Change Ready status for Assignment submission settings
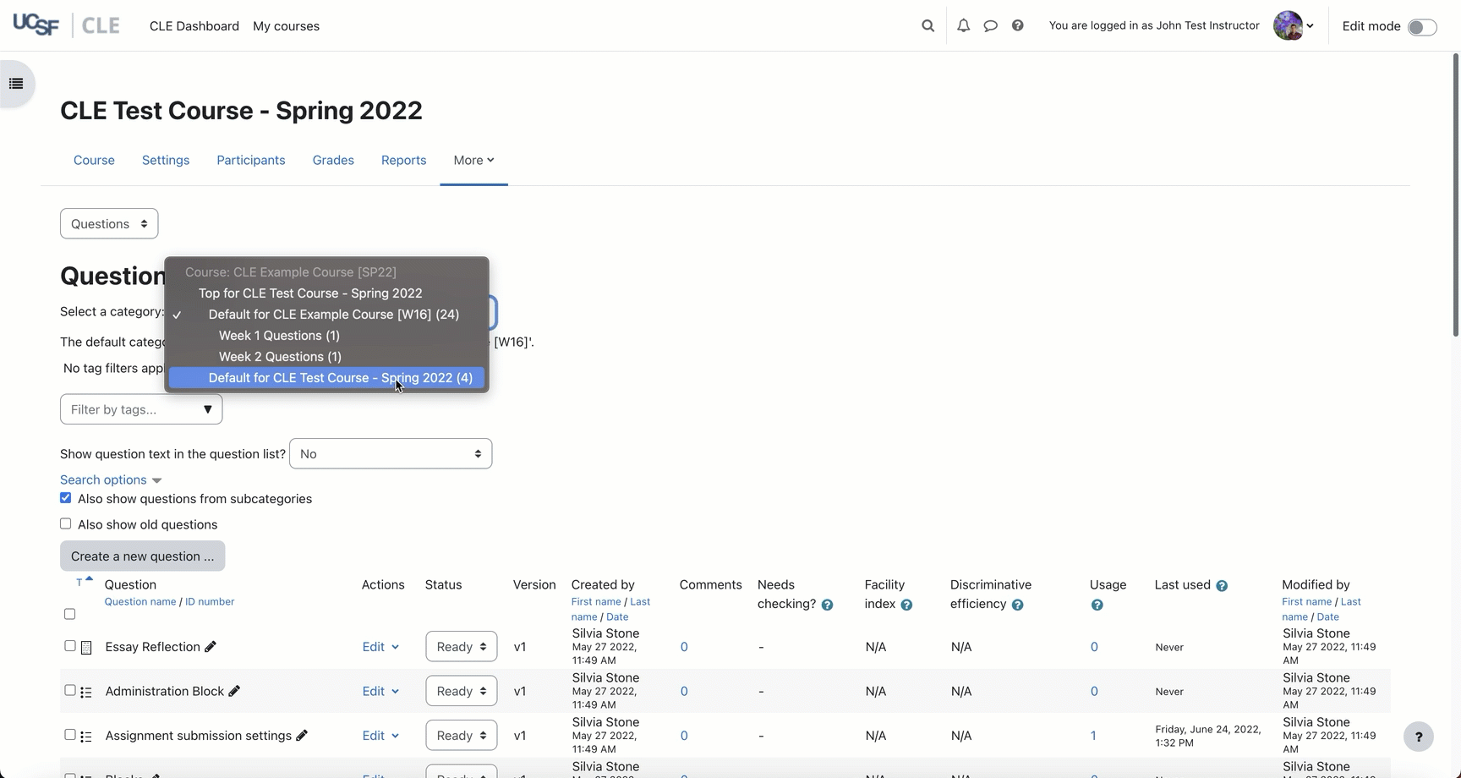Viewport: 1461px width, 778px height. [x=462, y=736]
